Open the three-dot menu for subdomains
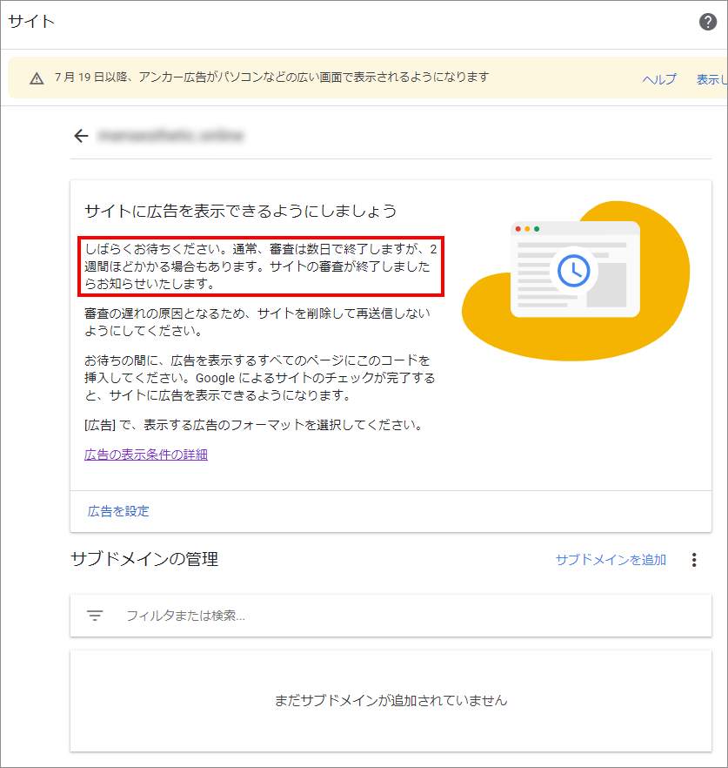 tap(693, 560)
